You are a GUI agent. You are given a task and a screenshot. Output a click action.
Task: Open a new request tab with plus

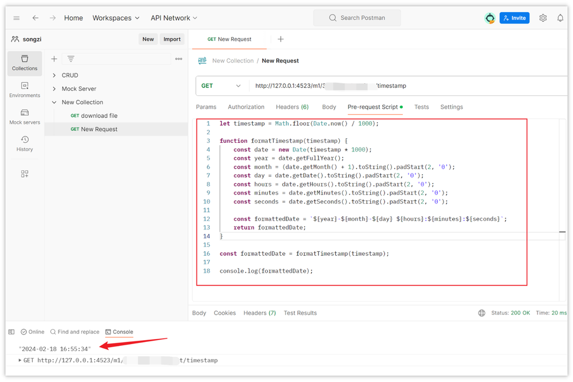[280, 39]
